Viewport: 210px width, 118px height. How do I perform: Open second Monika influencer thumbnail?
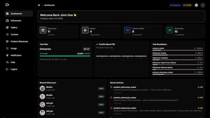point(42,96)
